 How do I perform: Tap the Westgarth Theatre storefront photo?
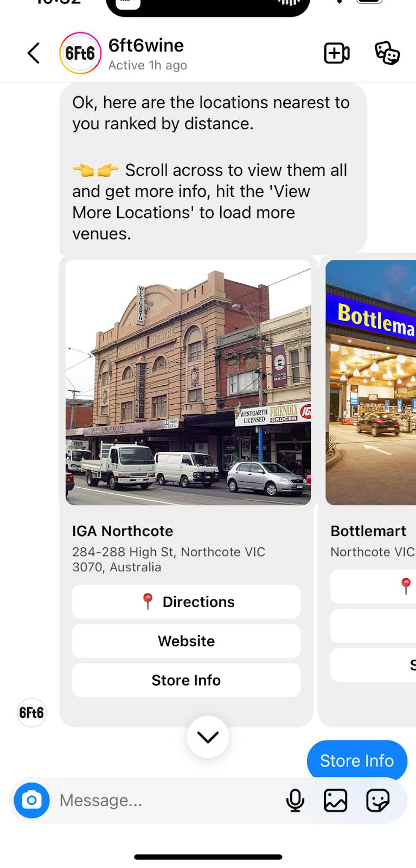[x=188, y=382]
